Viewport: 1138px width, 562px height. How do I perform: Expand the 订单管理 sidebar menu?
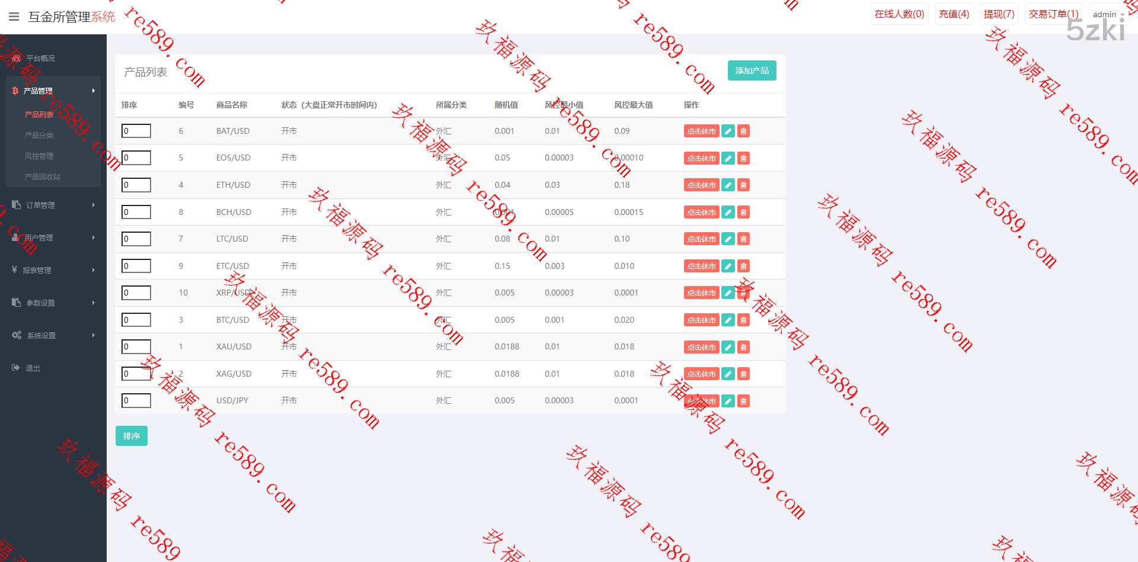tap(52, 205)
